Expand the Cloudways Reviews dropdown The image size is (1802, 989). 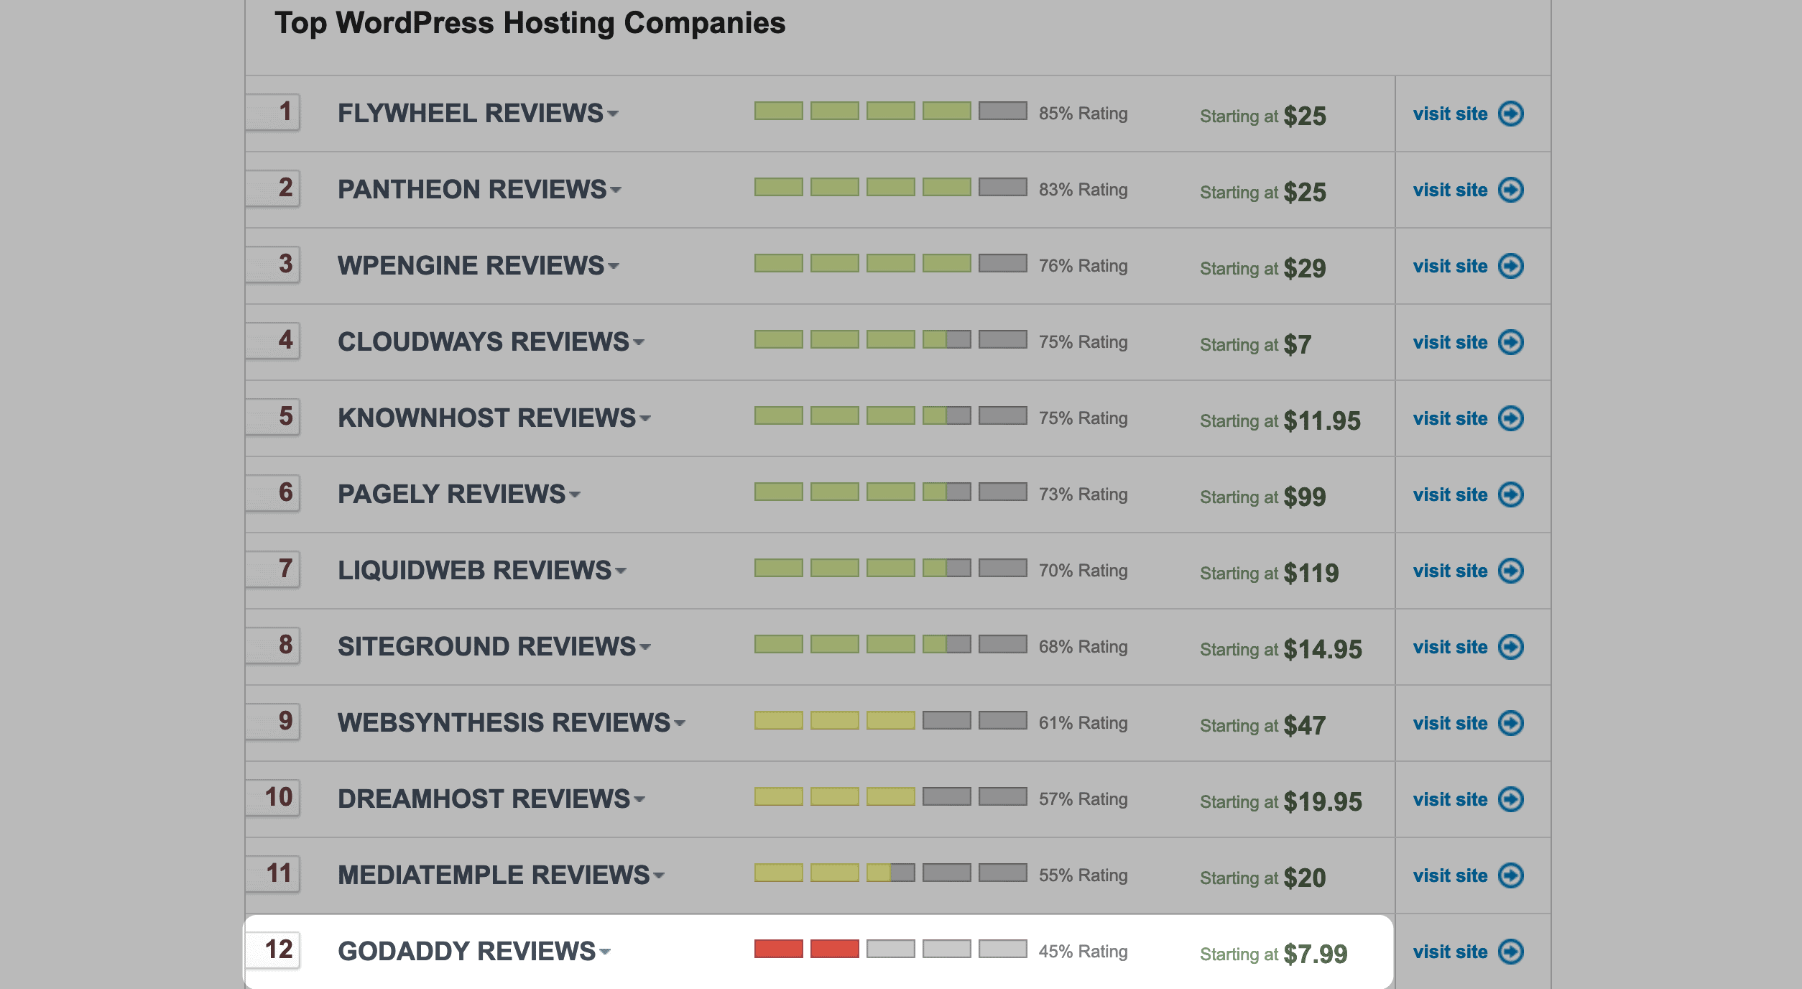(639, 342)
